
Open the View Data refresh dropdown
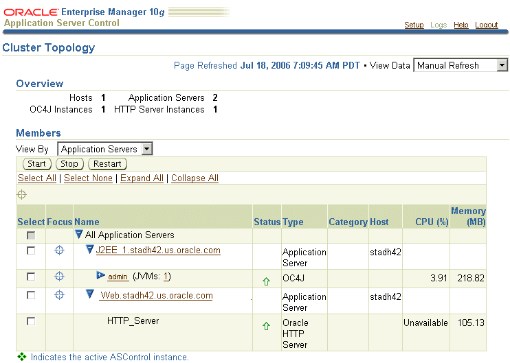(x=461, y=65)
